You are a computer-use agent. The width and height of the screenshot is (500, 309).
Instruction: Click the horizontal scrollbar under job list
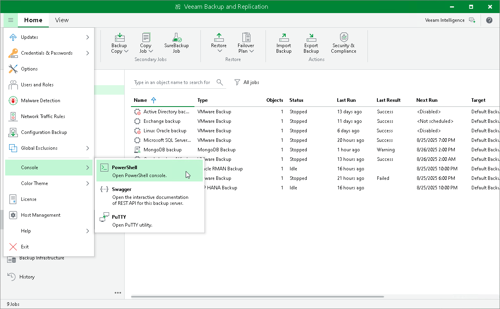(258, 297)
